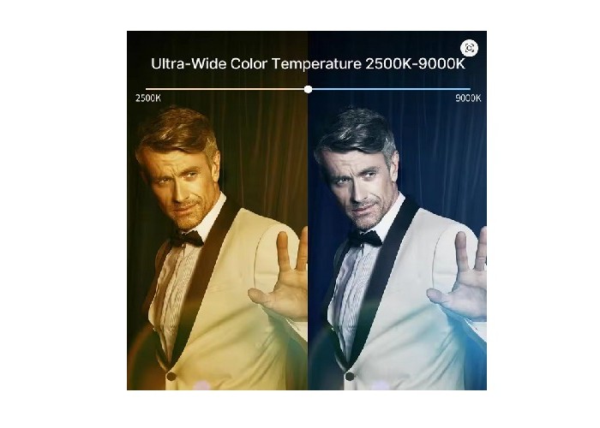Click the jacket button in cool half
This screenshot has width=600, height=428.
tap(350, 377)
